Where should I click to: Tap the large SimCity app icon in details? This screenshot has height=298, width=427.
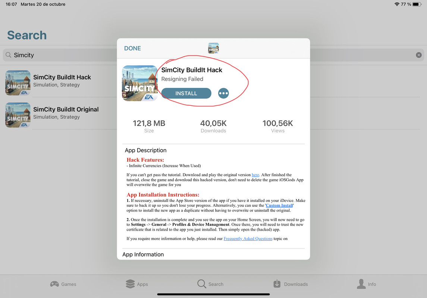(140, 83)
